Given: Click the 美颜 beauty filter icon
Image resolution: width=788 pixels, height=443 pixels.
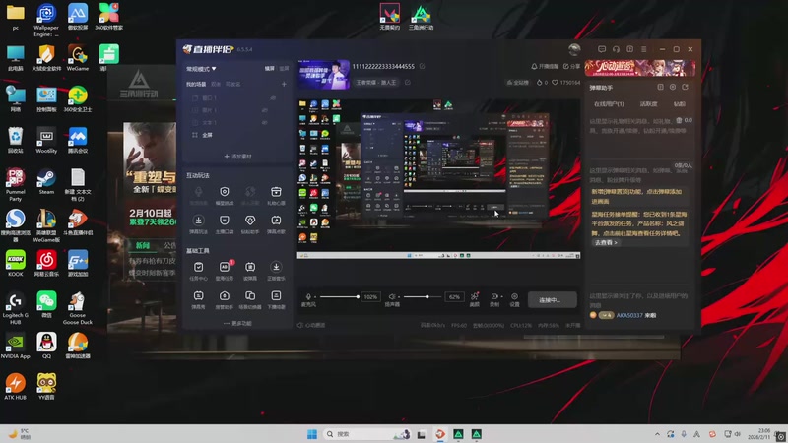Looking at the screenshot, I should (x=474, y=299).
